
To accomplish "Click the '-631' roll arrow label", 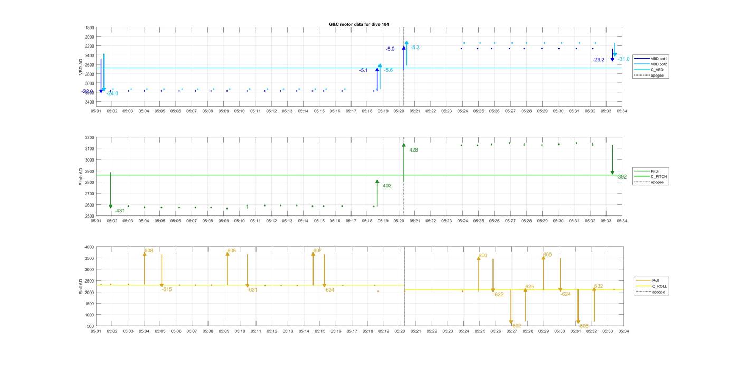I will click(x=252, y=290).
